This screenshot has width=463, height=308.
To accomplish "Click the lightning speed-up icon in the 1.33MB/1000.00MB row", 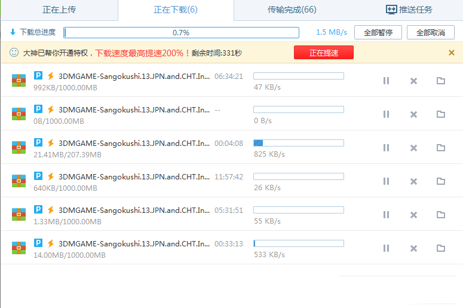I will 51,209.
